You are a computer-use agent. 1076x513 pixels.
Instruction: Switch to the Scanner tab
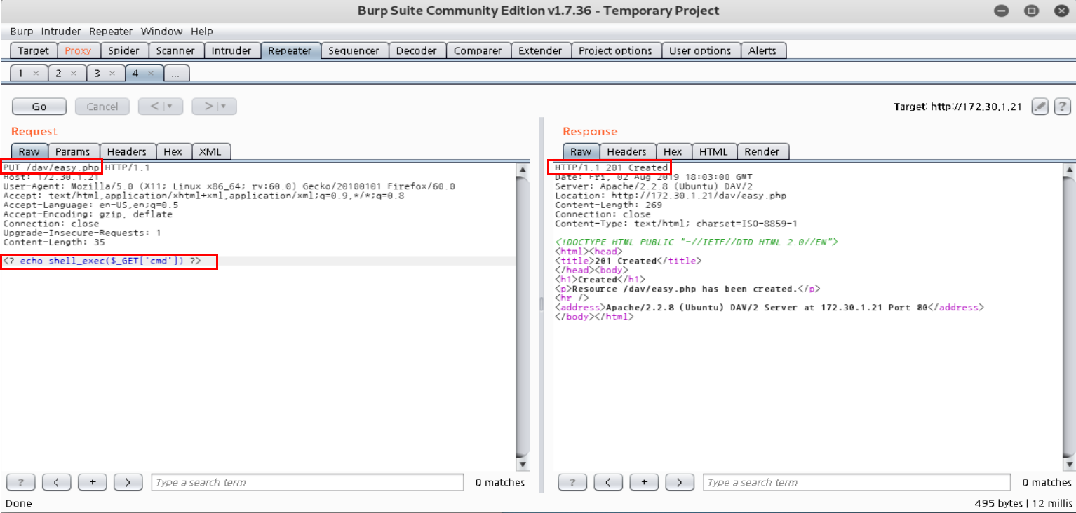pos(175,50)
